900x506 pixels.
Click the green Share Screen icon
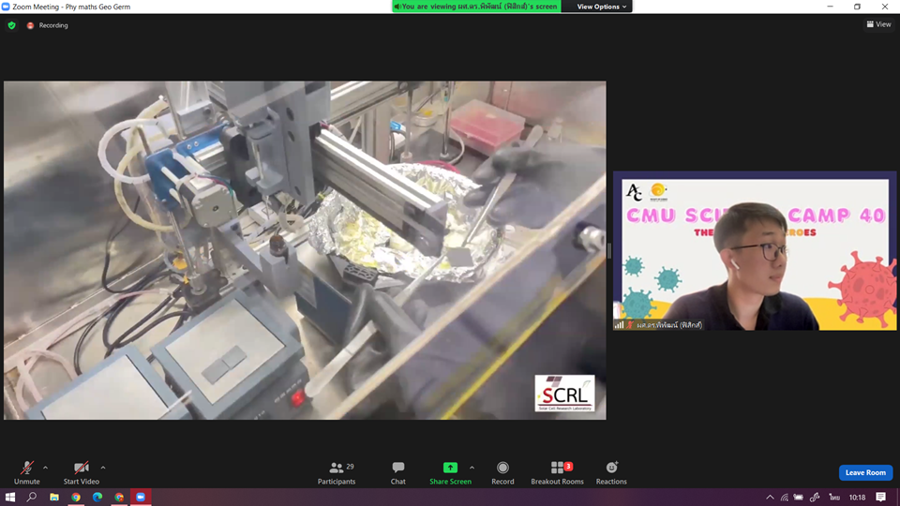(450, 468)
